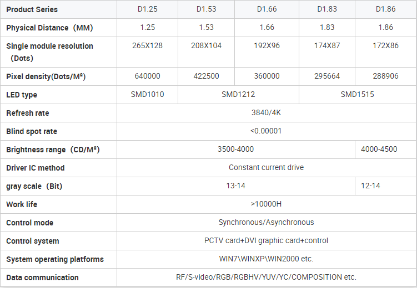Select the D1.86 column header
Screen dimensions: 417x288
click(385, 9)
